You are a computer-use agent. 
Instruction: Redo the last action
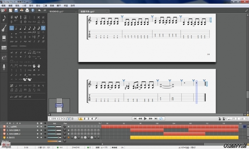point(45,11)
